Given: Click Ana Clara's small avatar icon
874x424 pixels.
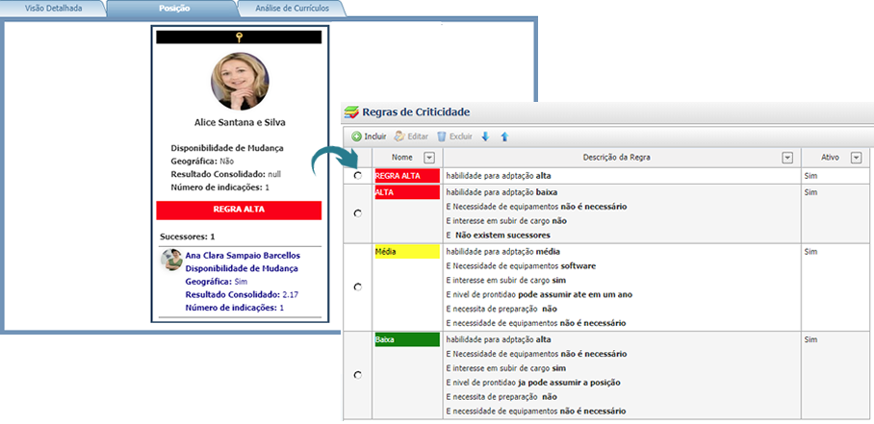Looking at the screenshot, I should coord(171,260).
